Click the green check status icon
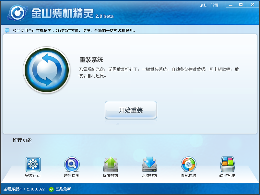 [52, 189]
